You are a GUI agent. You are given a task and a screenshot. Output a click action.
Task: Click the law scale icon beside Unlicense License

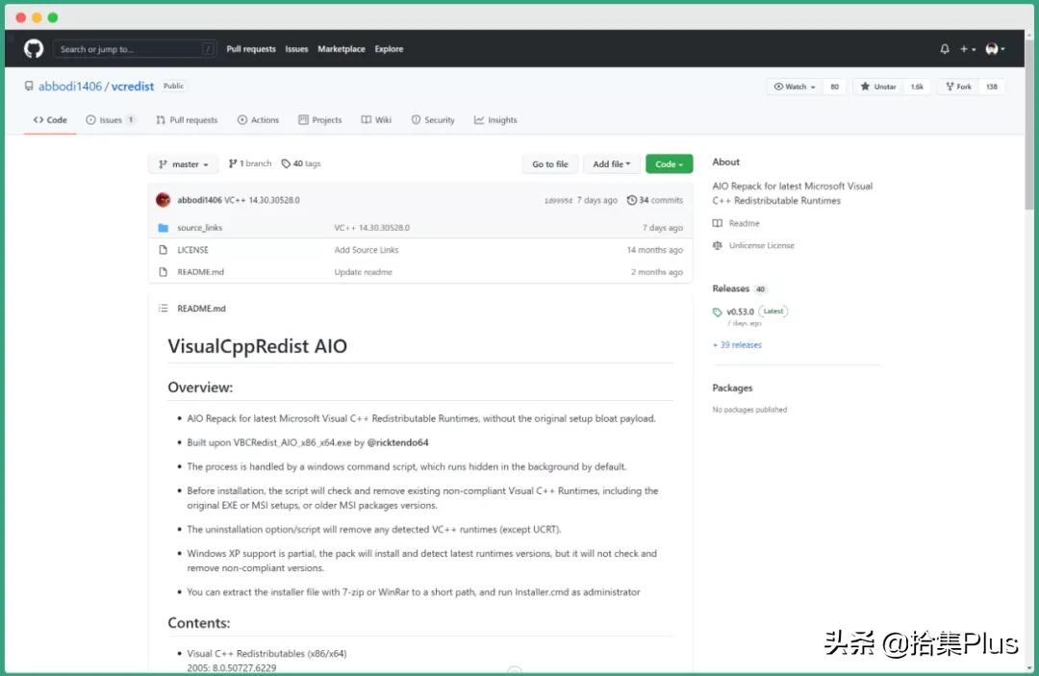[x=717, y=245]
